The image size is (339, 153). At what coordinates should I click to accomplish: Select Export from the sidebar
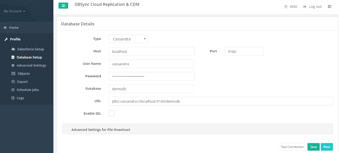[22, 82]
